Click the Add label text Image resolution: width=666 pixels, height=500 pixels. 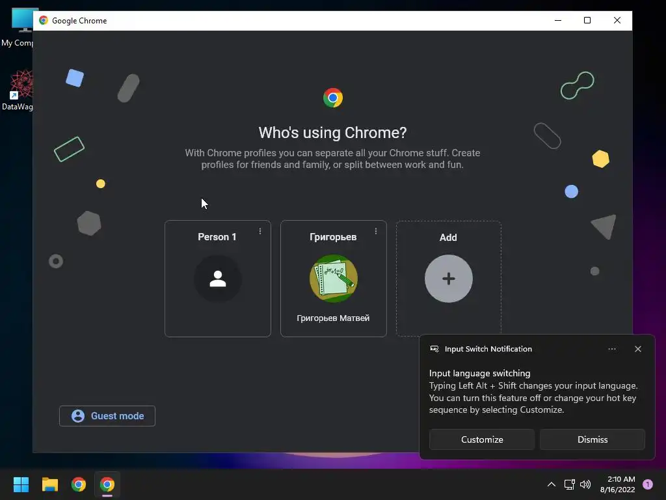448,237
